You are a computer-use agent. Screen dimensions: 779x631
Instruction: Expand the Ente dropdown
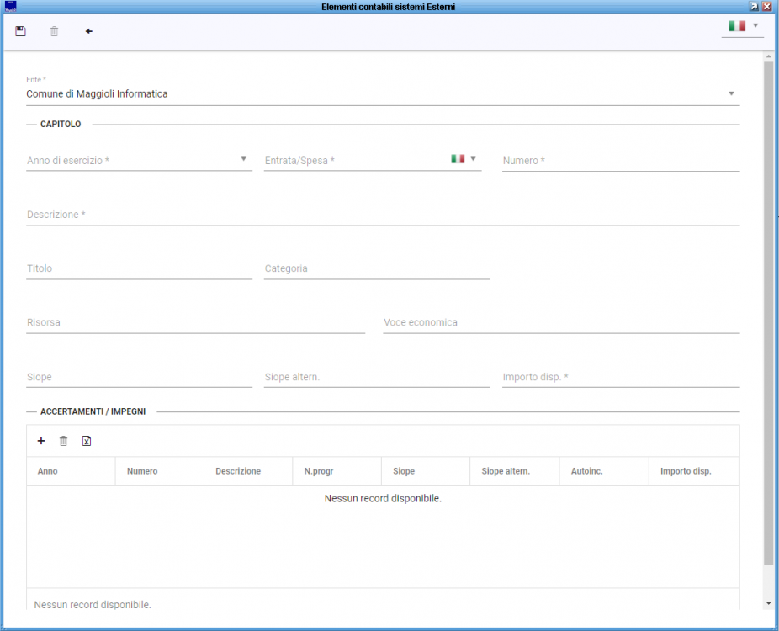click(730, 93)
